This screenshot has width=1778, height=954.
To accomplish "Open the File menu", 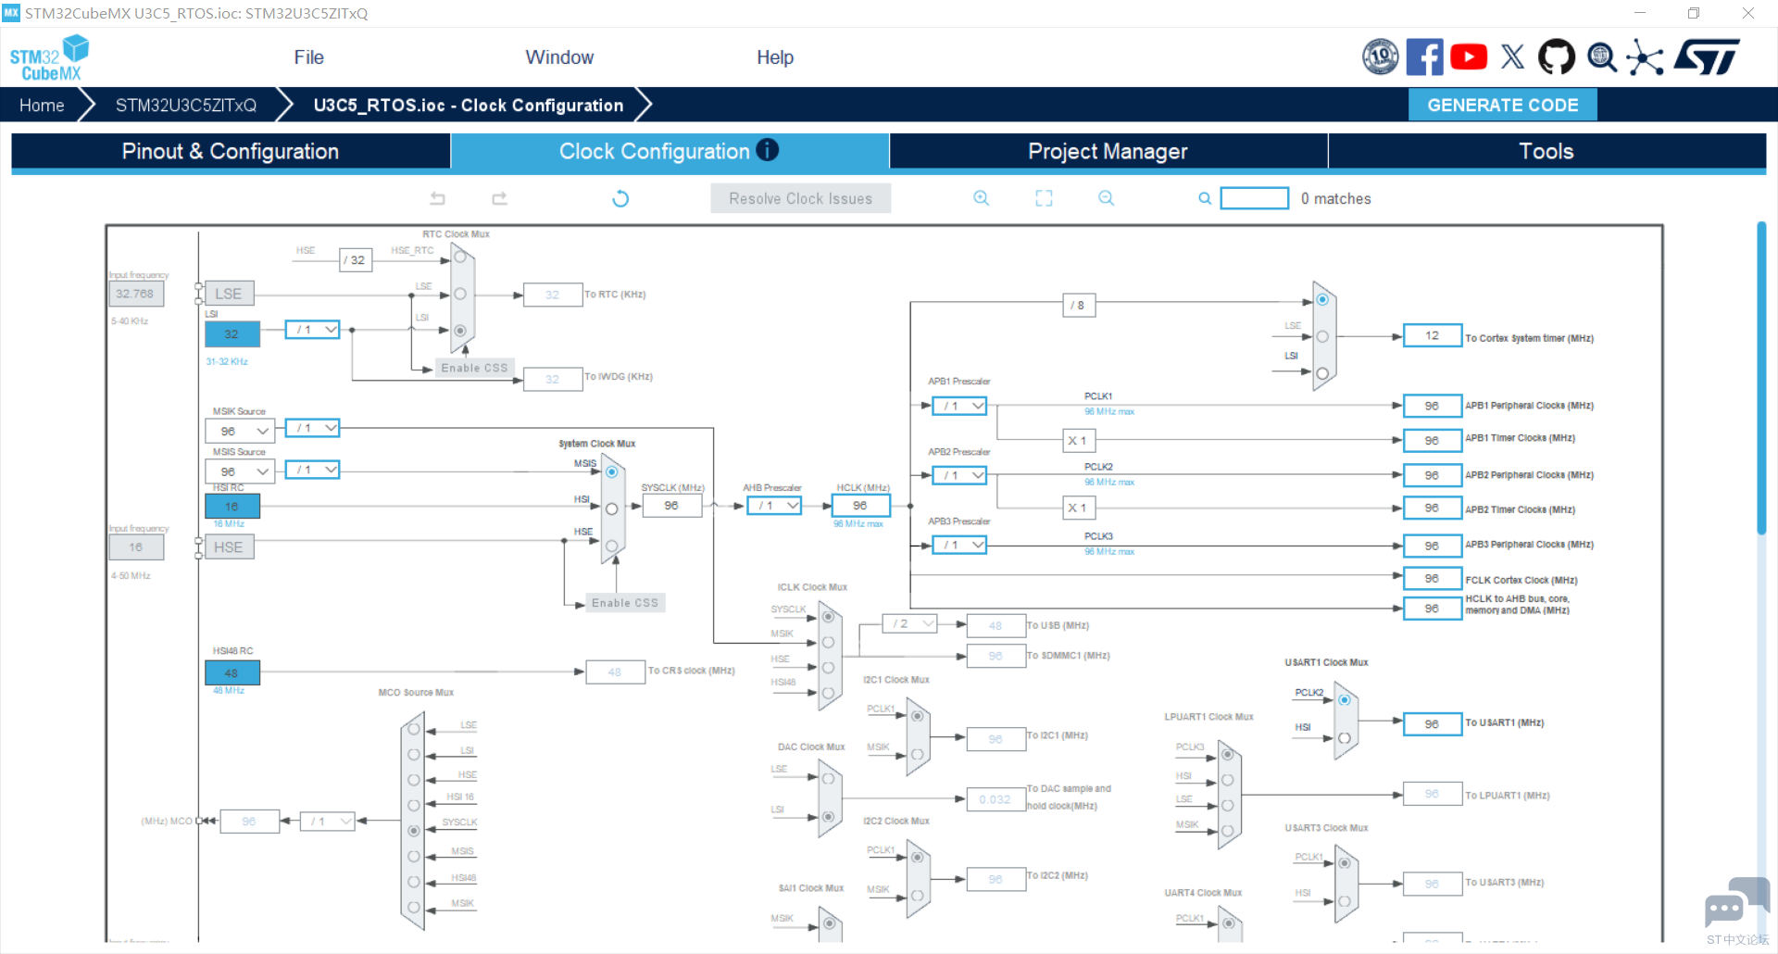I will click(308, 57).
